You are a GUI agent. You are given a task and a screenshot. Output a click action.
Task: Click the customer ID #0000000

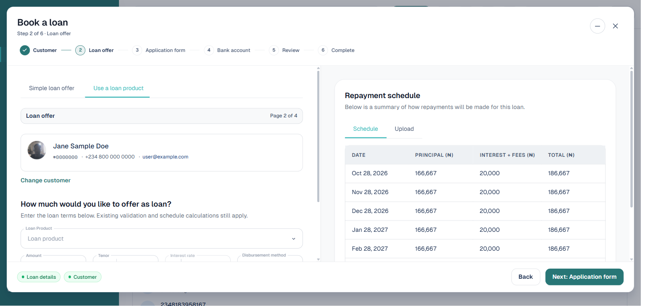[x=66, y=157]
